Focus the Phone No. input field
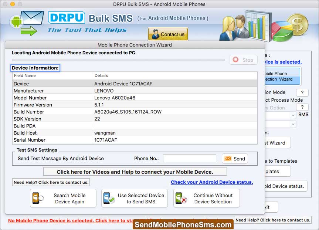Viewport: 319px width, 230px height. tap(189, 158)
